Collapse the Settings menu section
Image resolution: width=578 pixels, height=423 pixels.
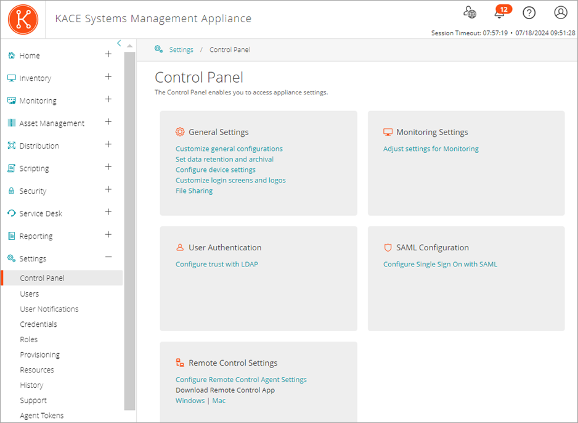coord(108,258)
